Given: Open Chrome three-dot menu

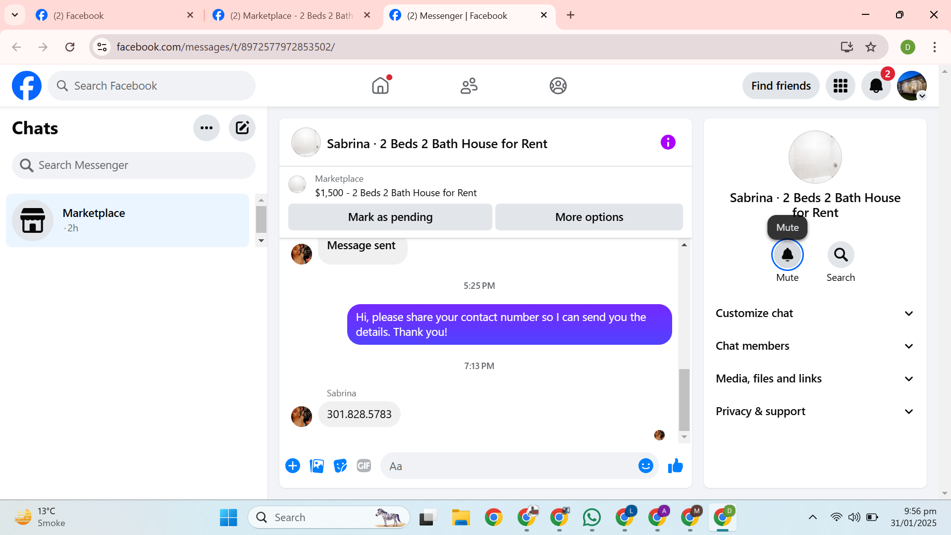Looking at the screenshot, I should pyautogui.click(x=935, y=47).
